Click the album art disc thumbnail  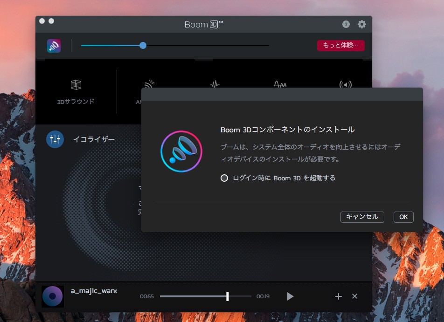(x=53, y=296)
